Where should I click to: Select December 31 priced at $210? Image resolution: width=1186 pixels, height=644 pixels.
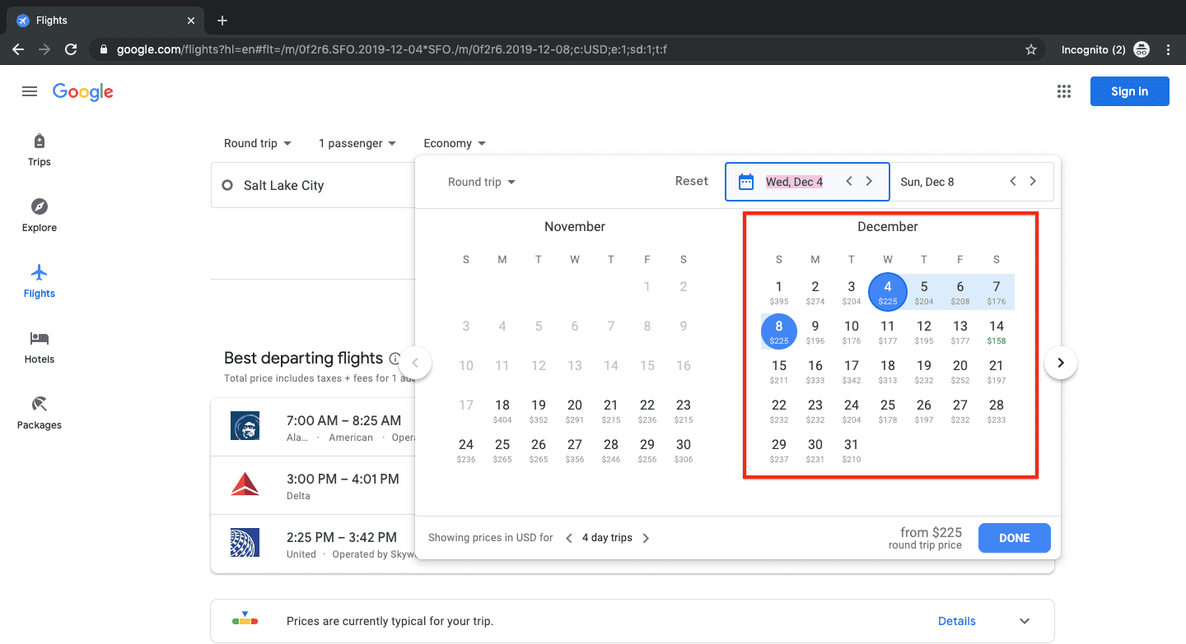(852, 449)
